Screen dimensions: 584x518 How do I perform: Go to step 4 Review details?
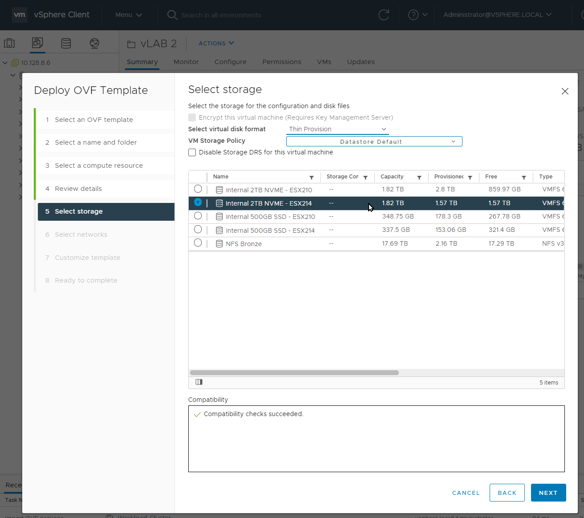(106, 189)
